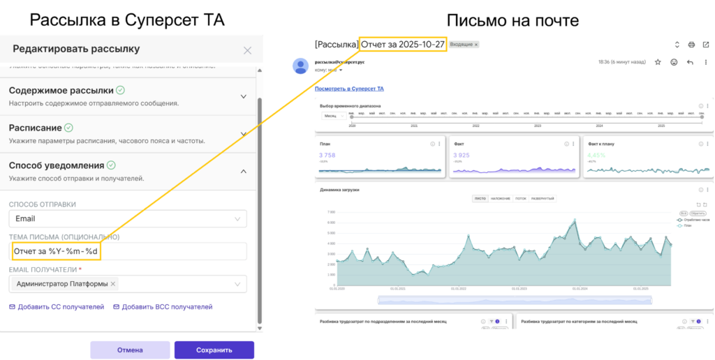
Task: Click the 3 758 План value
Action: click(327, 156)
